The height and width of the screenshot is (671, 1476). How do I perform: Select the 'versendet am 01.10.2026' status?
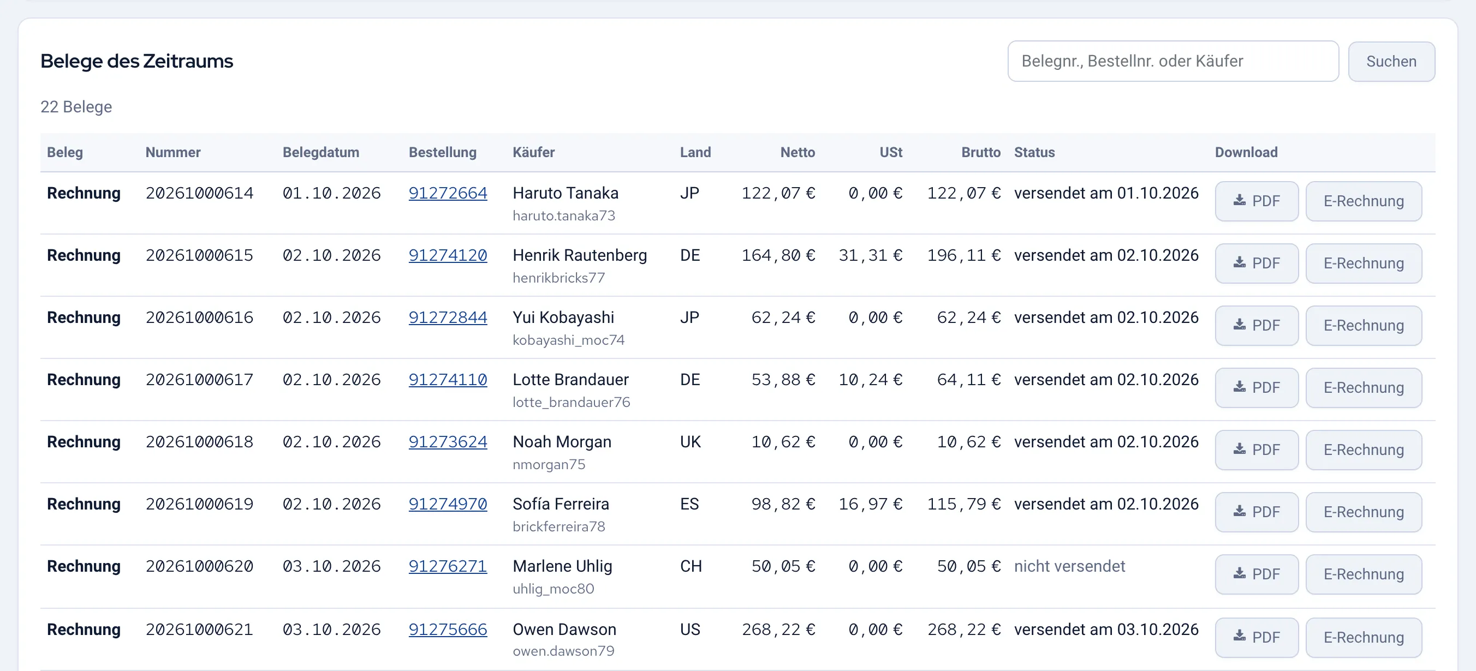1106,193
